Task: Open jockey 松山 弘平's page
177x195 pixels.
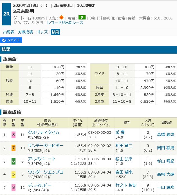Action: [x=124, y=159]
